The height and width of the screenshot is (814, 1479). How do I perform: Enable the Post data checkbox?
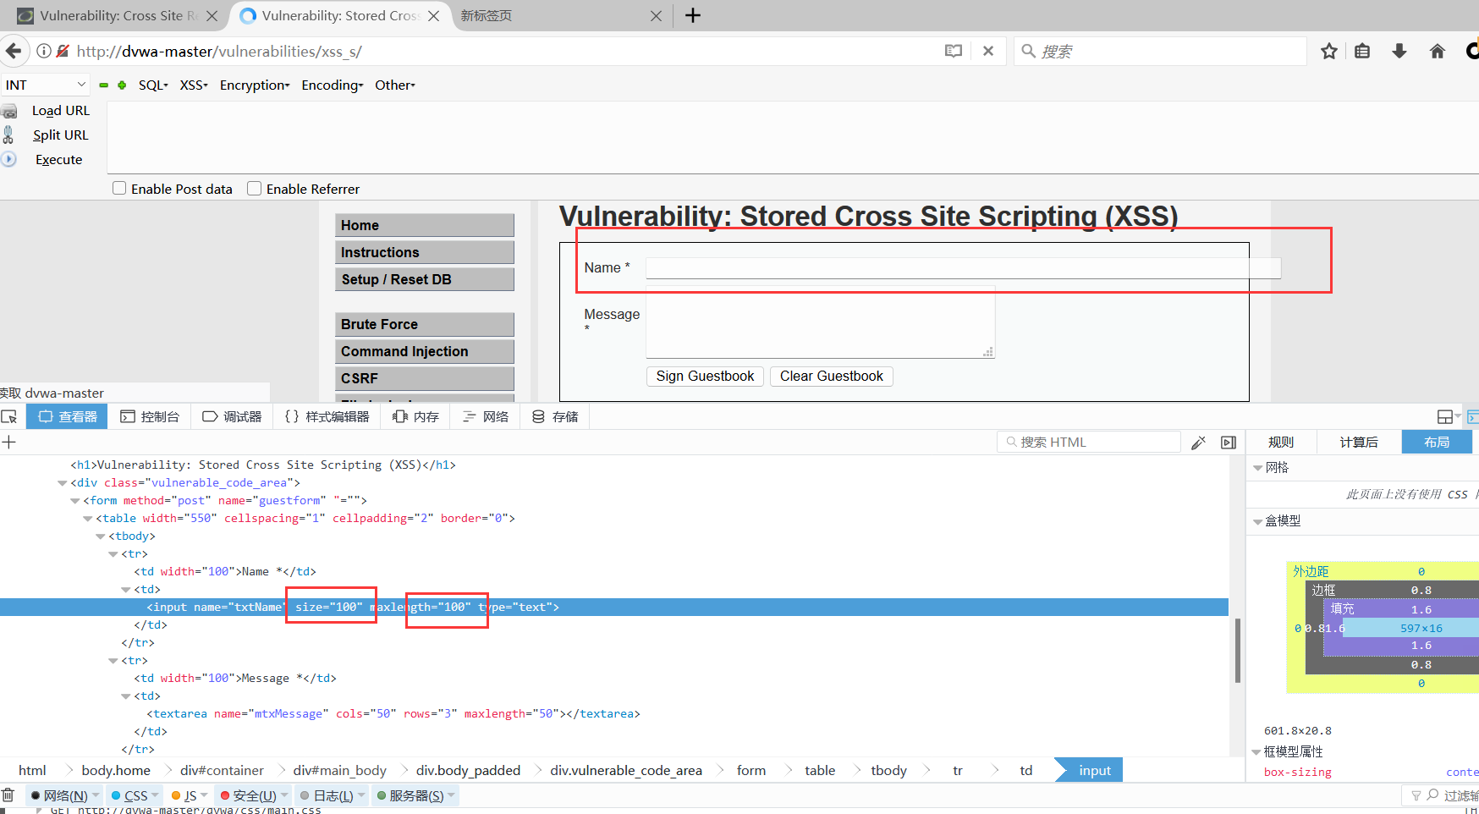pos(119,188)
